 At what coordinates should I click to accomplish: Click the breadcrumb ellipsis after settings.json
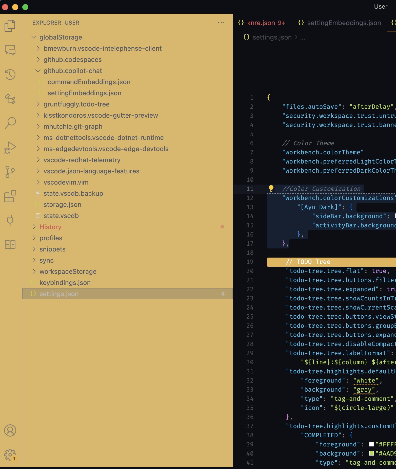click(303, 38)
